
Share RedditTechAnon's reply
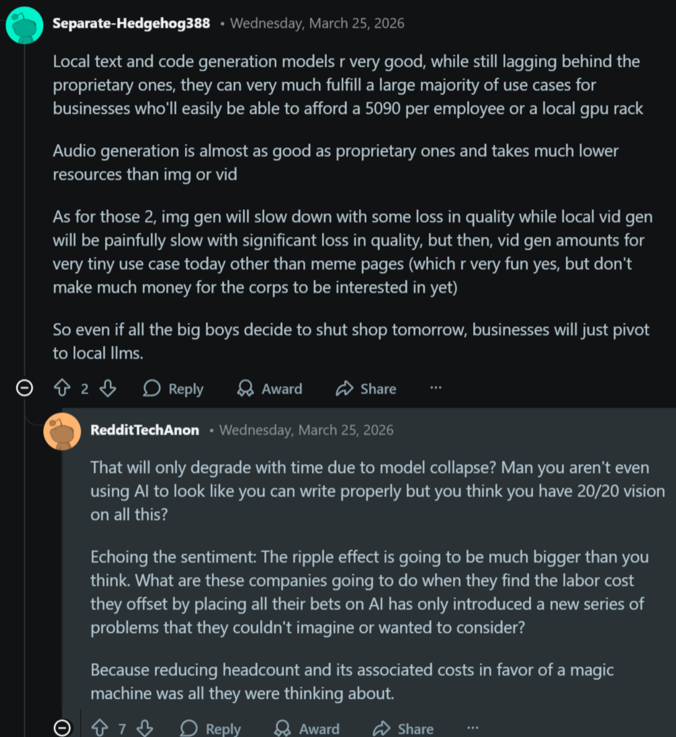click(403, 728)
